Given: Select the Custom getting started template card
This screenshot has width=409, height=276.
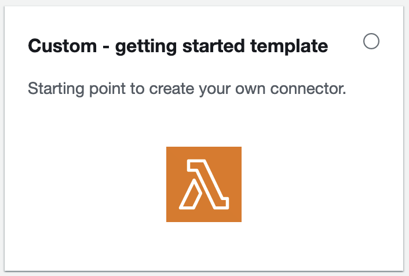Looking at the screenshot, I should point(204,139).
